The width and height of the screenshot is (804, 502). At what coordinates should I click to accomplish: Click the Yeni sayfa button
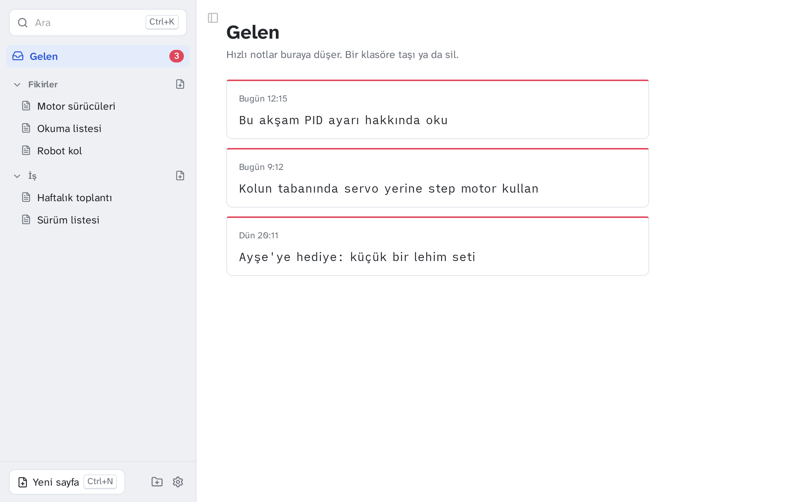67,482
